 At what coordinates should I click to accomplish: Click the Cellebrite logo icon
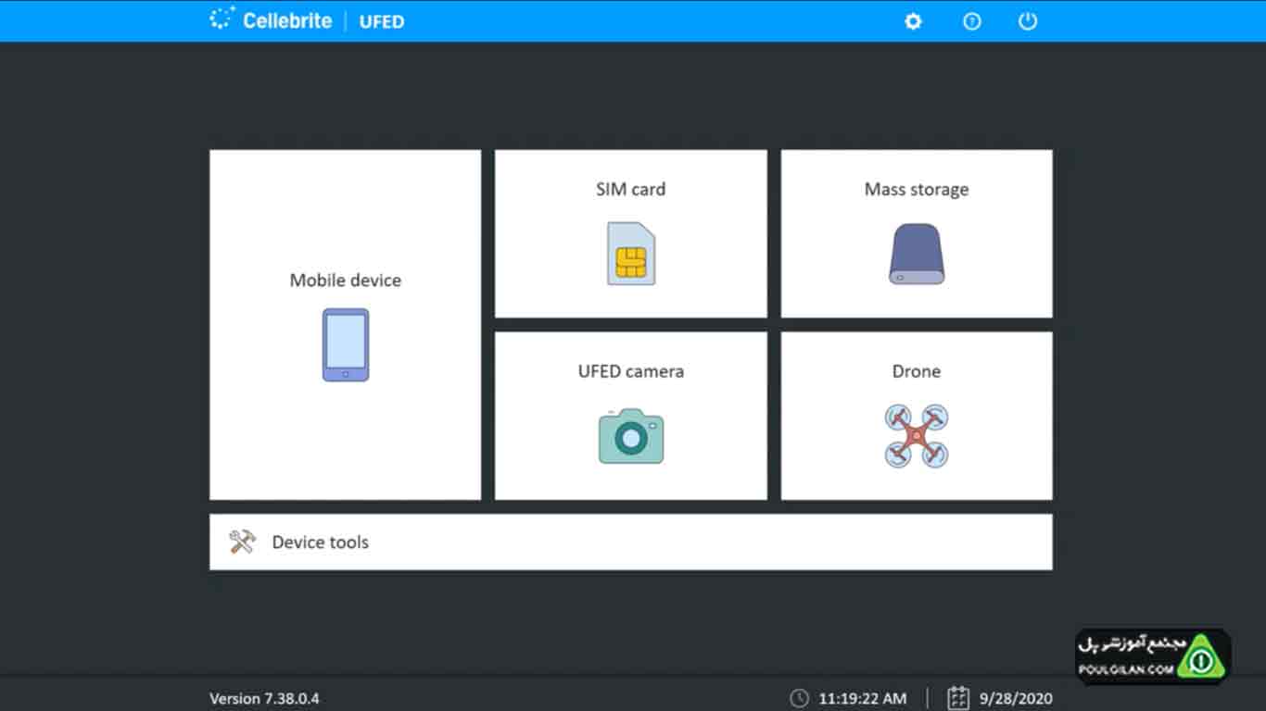tap(222, 19)
